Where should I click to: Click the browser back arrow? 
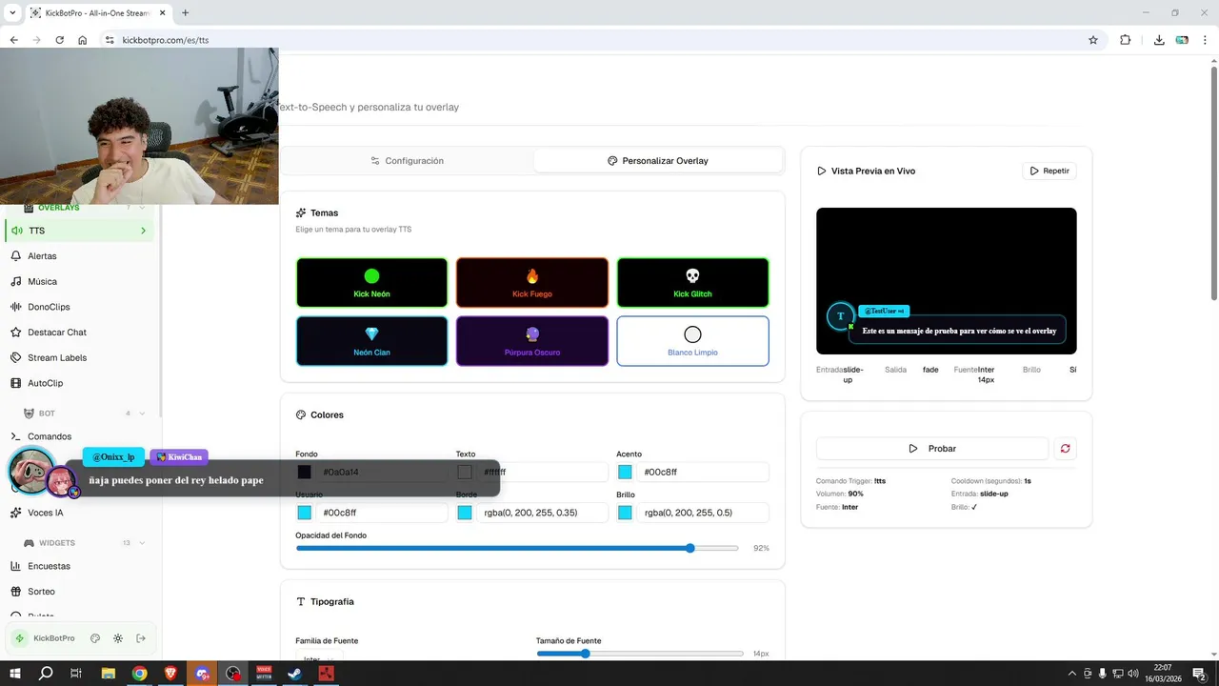pos(13,40)
